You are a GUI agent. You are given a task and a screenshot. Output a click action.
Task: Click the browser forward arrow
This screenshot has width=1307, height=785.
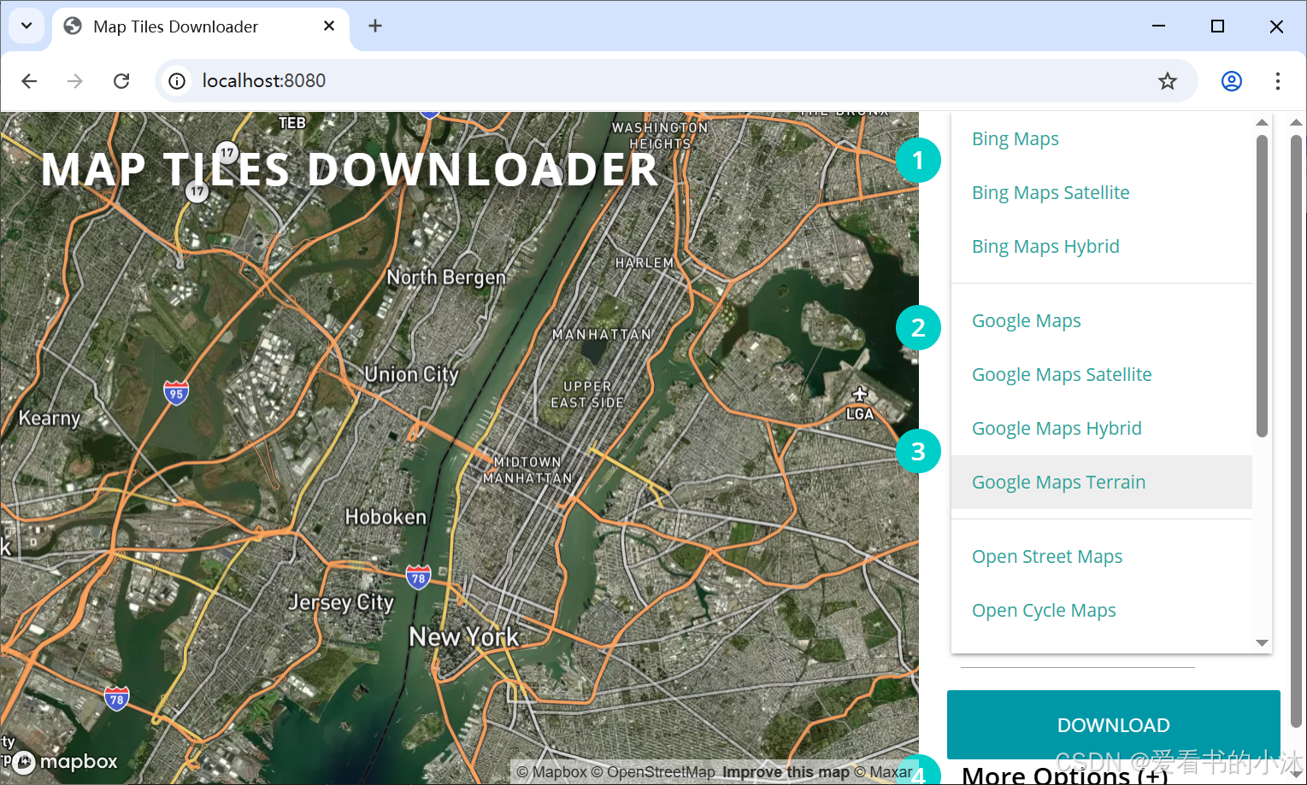point(75,81)
